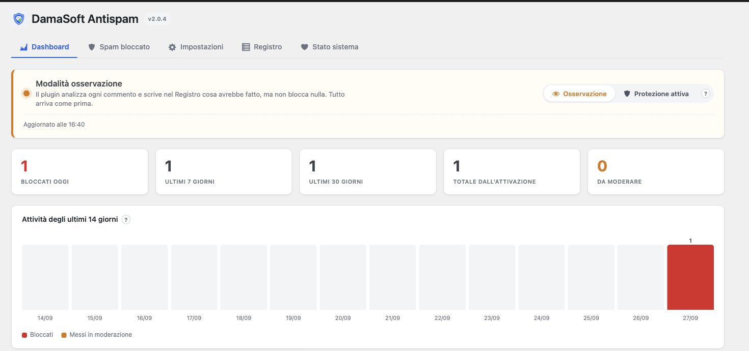
Task: Click the Stato sistema heart icon
Action: pyautogui.click(x=304, y=47)
